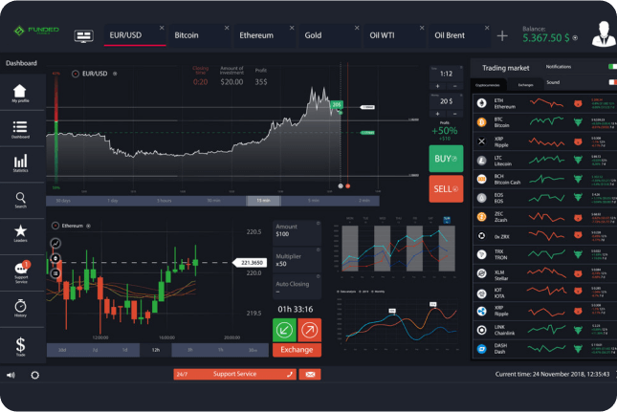Decrease the 20 $ amount with minus
The image size is (617, 412).
455,114
